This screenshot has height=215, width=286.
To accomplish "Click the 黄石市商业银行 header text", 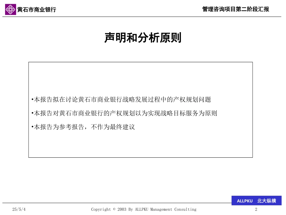I will pos(37,10).
